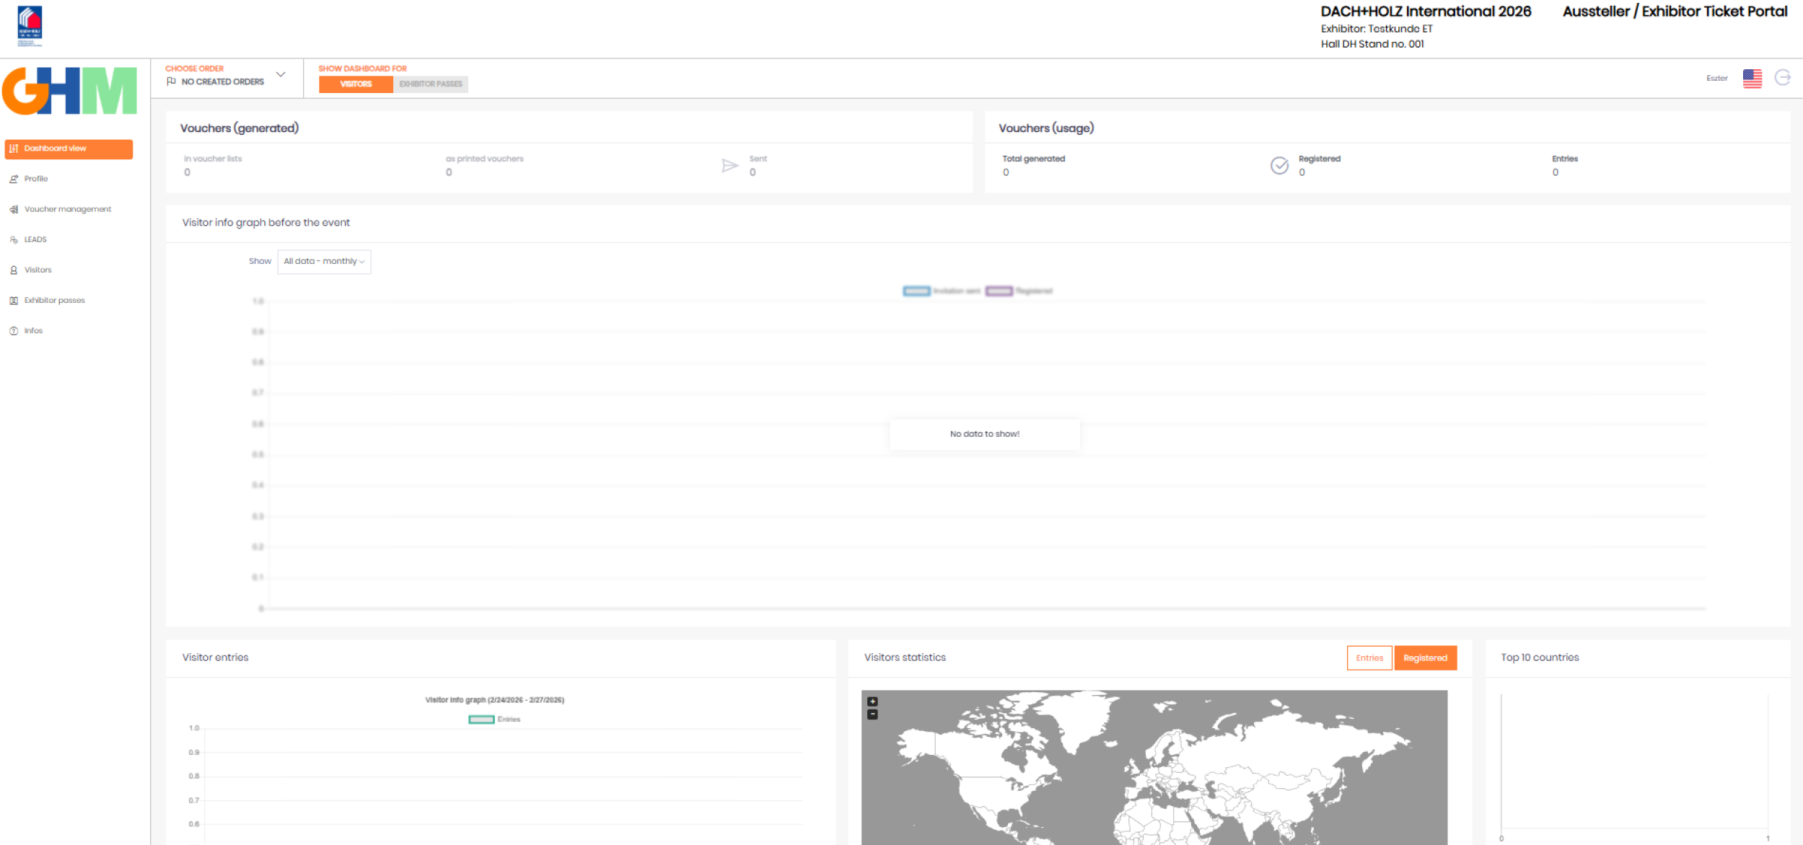Image resolution: width=1803 pixels, height=845 pixels.
Task: Switch dashboard to Visitors
Action: pyautogui.click(x=356, y=84)
